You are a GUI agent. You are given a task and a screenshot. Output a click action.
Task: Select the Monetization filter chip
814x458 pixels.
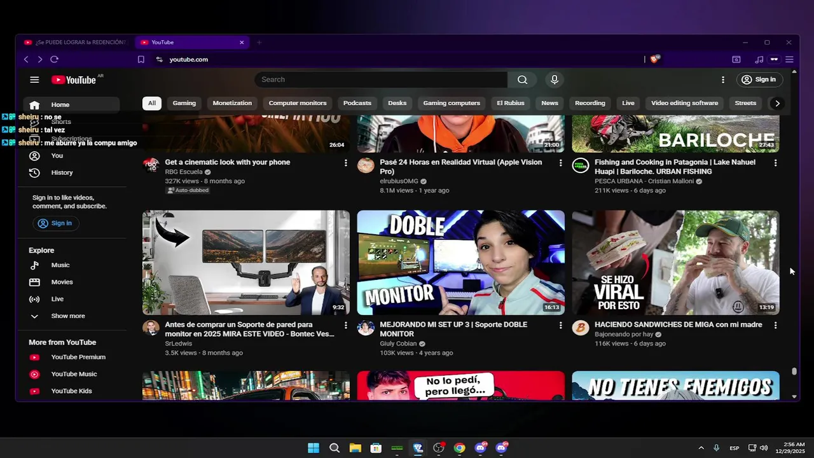coord(232,103)
